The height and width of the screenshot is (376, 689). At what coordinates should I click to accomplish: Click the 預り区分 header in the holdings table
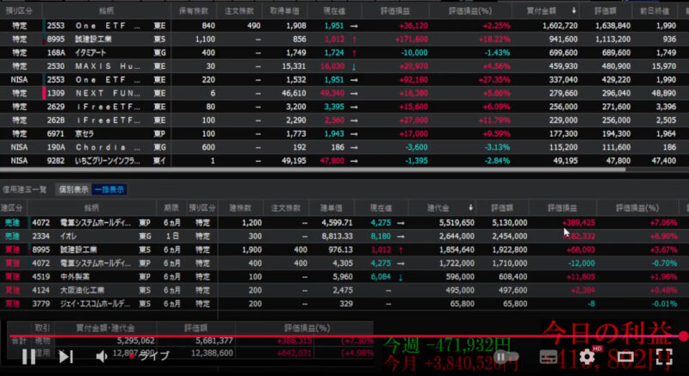coord(19,10)
